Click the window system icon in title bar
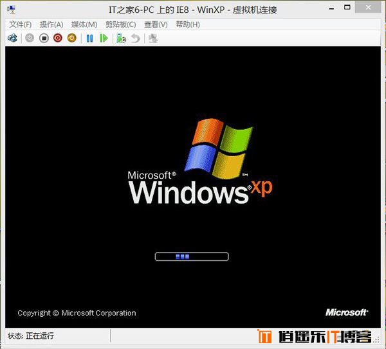 [x=12, y=10]
